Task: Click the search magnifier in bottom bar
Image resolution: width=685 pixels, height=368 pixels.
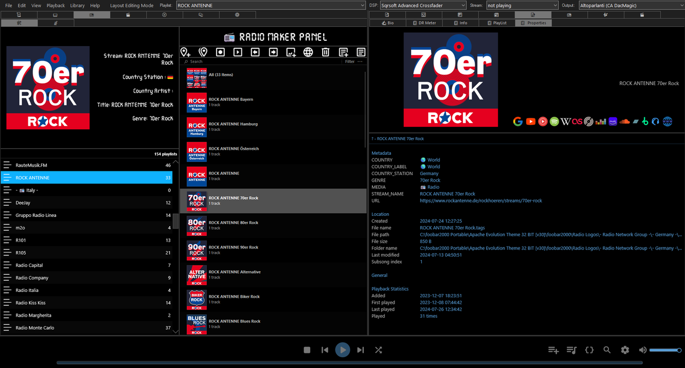Action: click(x=607, y=350)
